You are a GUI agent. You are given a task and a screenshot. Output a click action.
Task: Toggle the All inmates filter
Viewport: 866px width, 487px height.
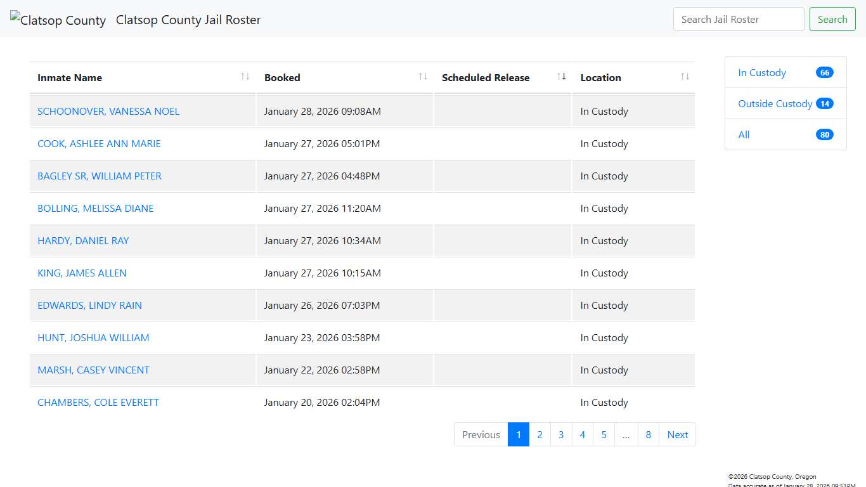744,134
